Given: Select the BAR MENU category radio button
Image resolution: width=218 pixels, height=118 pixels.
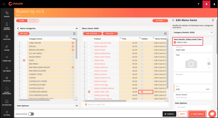Looking at the screenshot, I should click(24, 64).
